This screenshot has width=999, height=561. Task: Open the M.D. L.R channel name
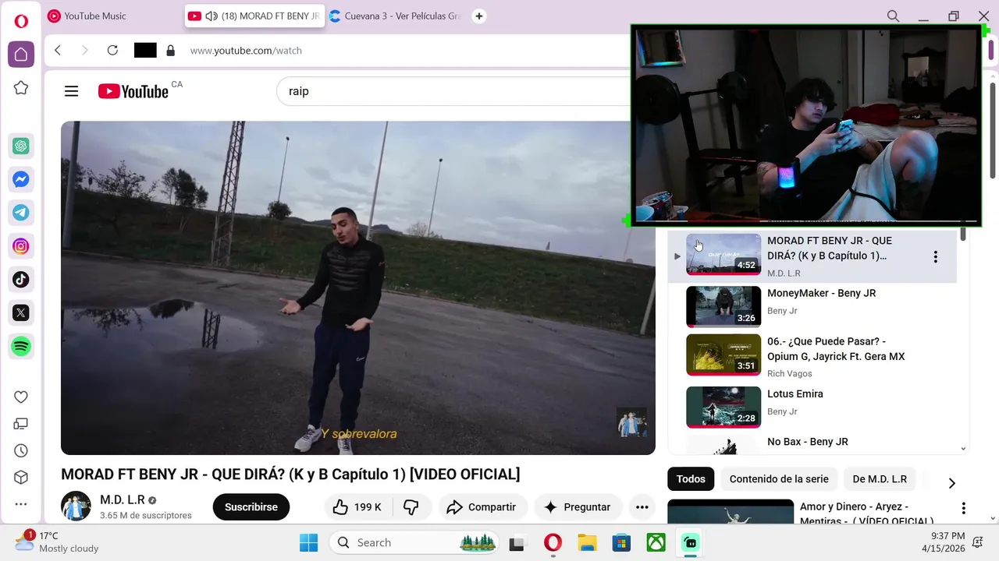(x=123, y=500)
